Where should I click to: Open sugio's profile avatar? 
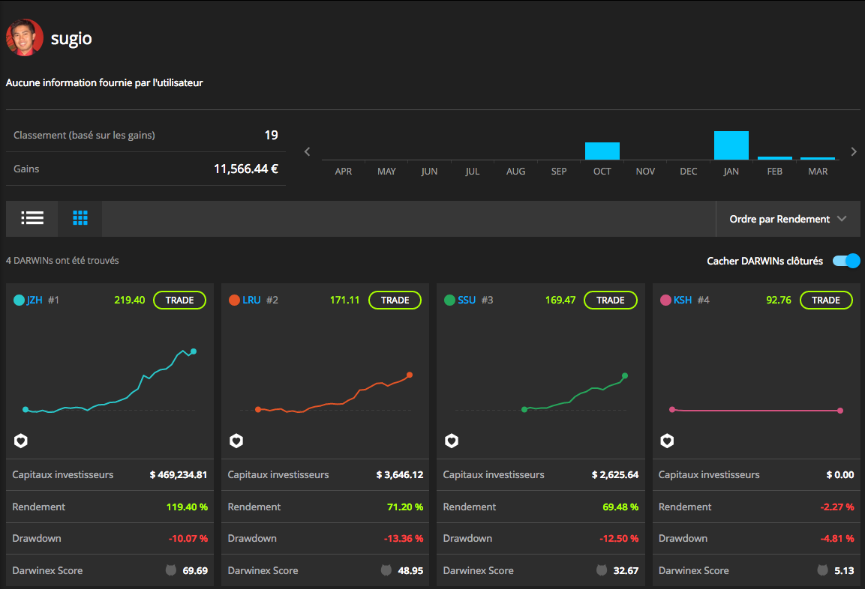25,37
